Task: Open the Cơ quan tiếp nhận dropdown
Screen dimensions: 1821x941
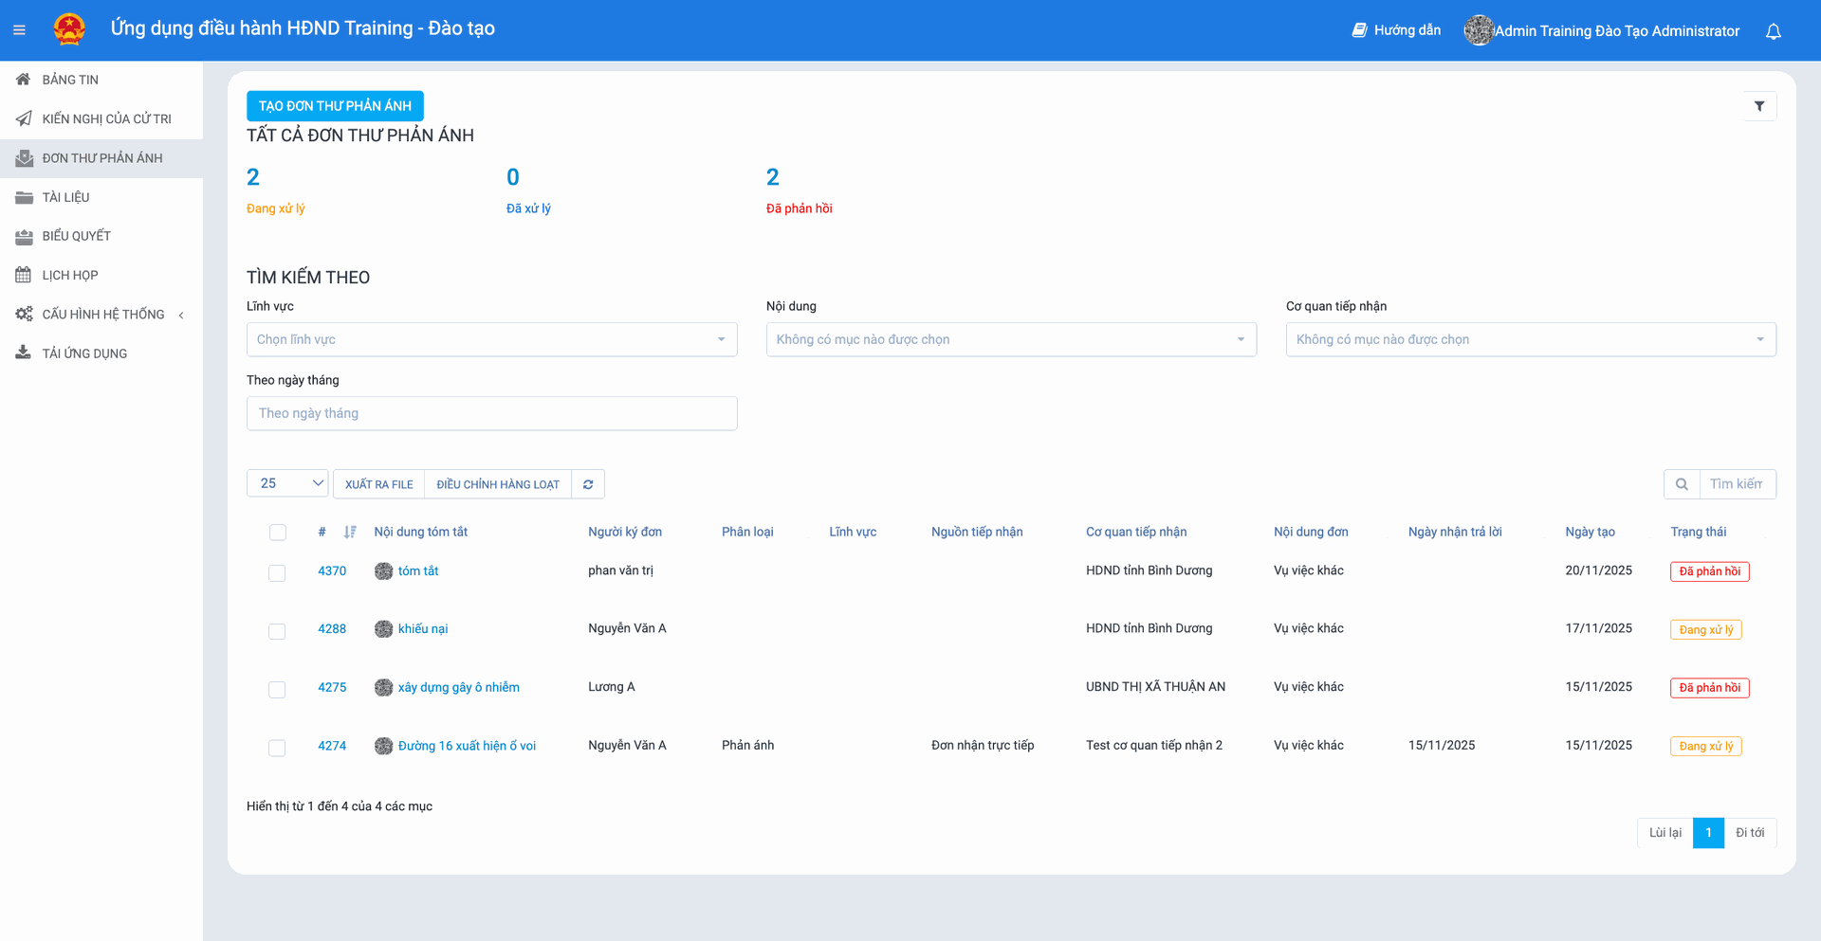Action: 1530,339
